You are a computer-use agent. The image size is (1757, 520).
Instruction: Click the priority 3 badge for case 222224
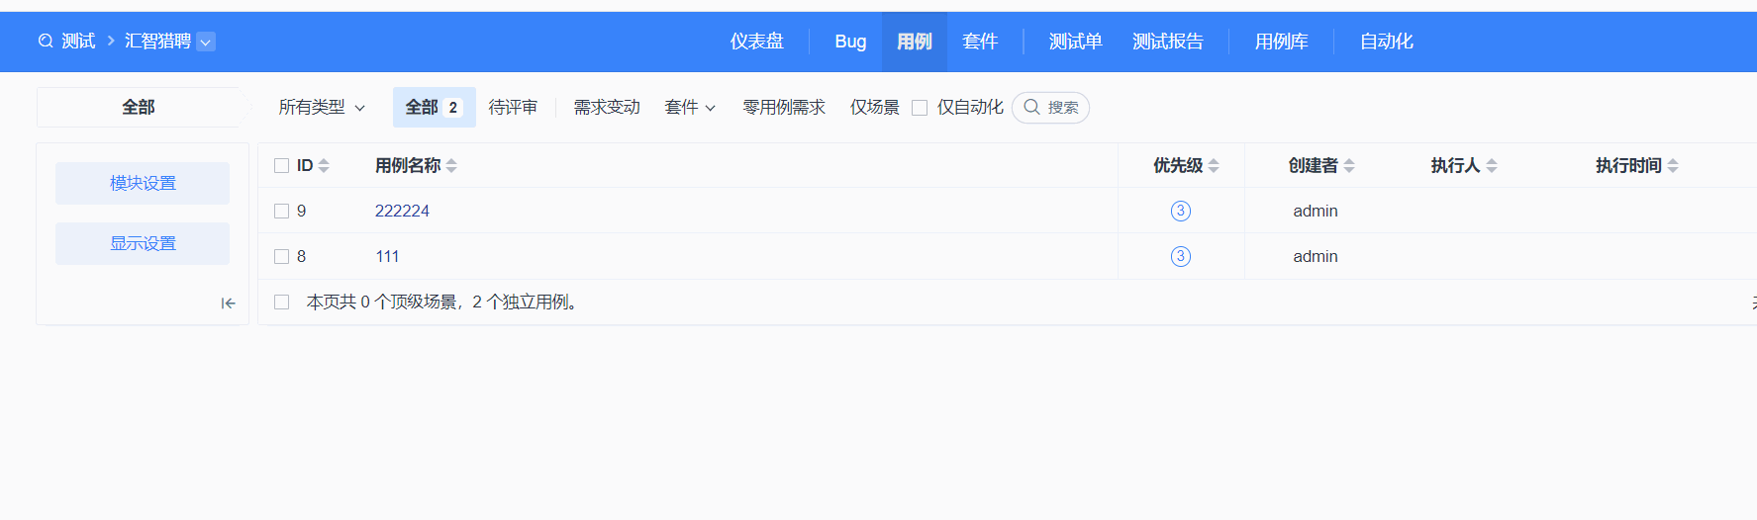1181,211
